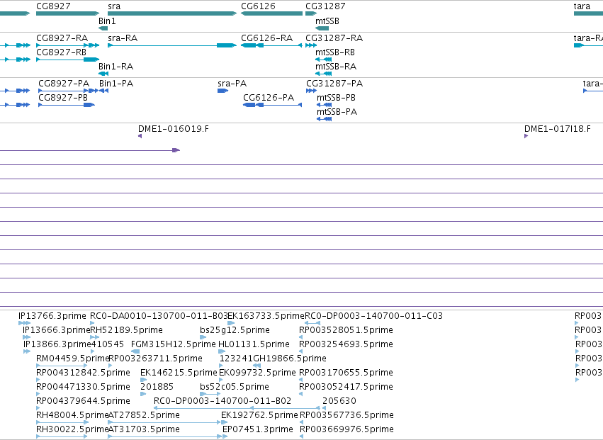Screen dimensions: 603x440
Task: Select EST GH19866.5prime
Action: pyautogui.click(x=257, y=366)
